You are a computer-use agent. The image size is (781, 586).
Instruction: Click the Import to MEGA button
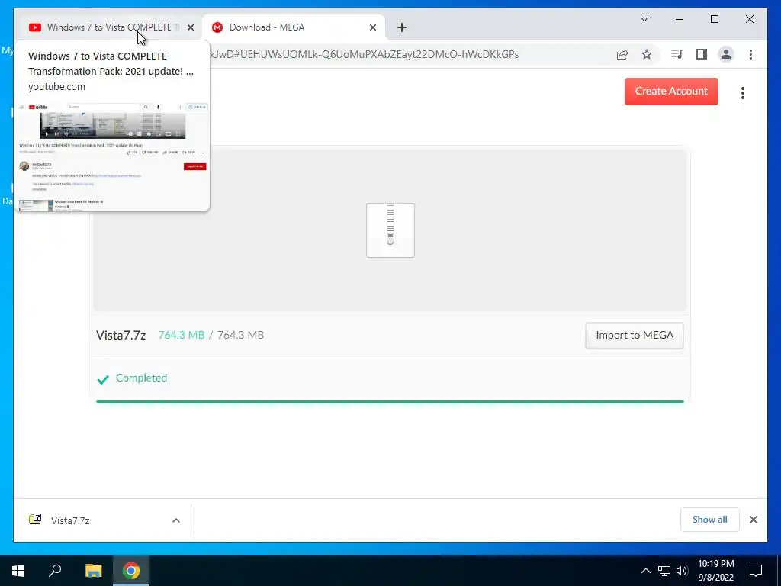coord(634,336)
